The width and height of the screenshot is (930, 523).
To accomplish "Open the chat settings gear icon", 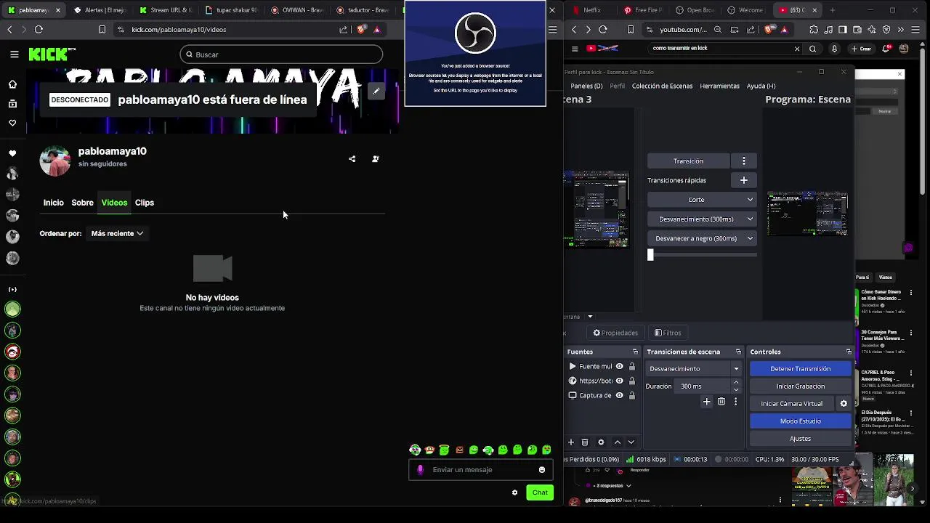I will point(514,492).
